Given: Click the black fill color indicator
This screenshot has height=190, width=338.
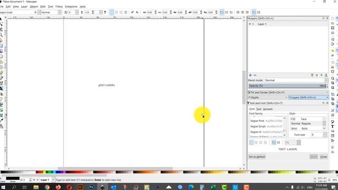Looking at the screenshot, I should (x=13, y=178).
